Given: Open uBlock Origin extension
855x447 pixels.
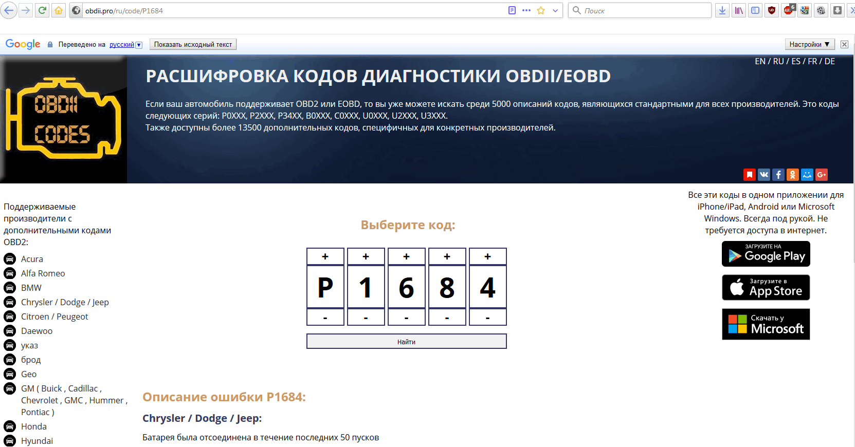Looking at the screenshot, I should tap(772, 10).
